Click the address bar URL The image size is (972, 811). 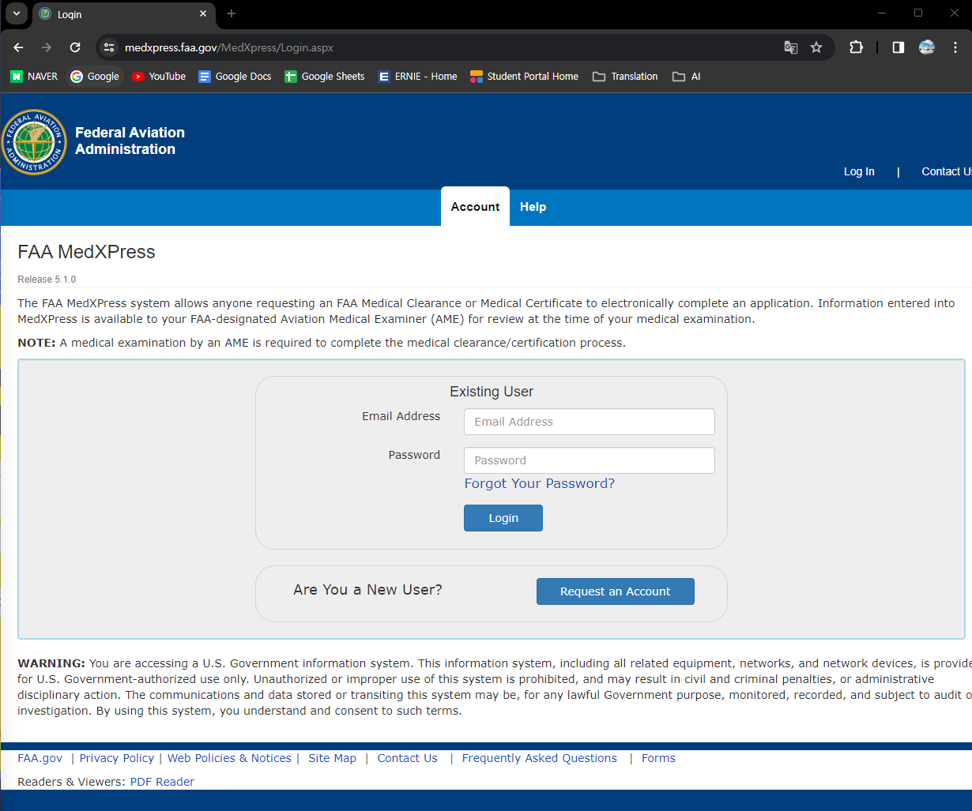pos(229,47)
